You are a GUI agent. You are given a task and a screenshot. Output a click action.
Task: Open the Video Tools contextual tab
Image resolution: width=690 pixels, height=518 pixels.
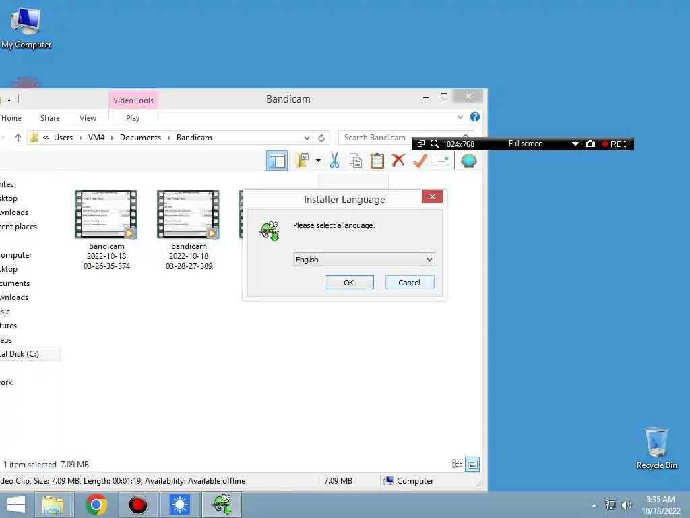133,100
